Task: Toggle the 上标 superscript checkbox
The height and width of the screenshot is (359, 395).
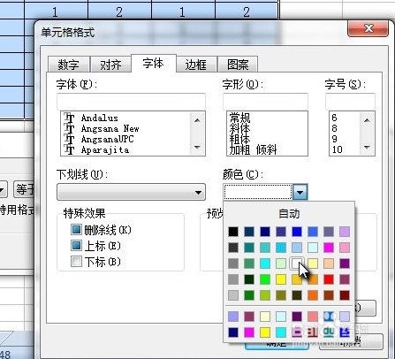Action: [x=76, y=246]
